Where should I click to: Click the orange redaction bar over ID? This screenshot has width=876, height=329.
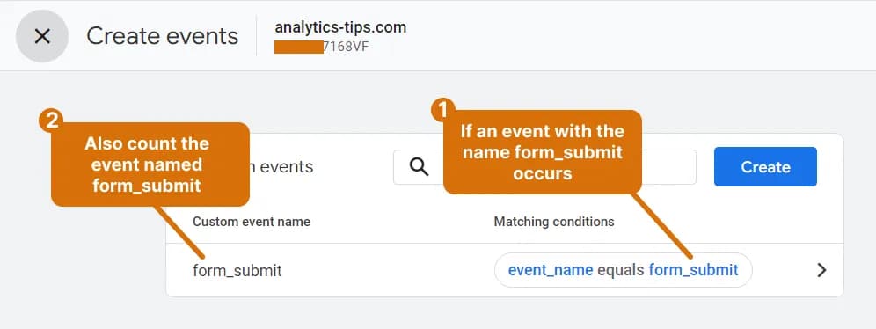(x=298, y=47)
